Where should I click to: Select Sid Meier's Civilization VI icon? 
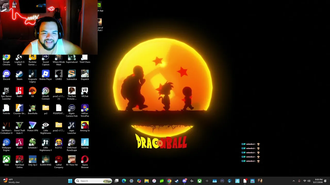(6, 128)
